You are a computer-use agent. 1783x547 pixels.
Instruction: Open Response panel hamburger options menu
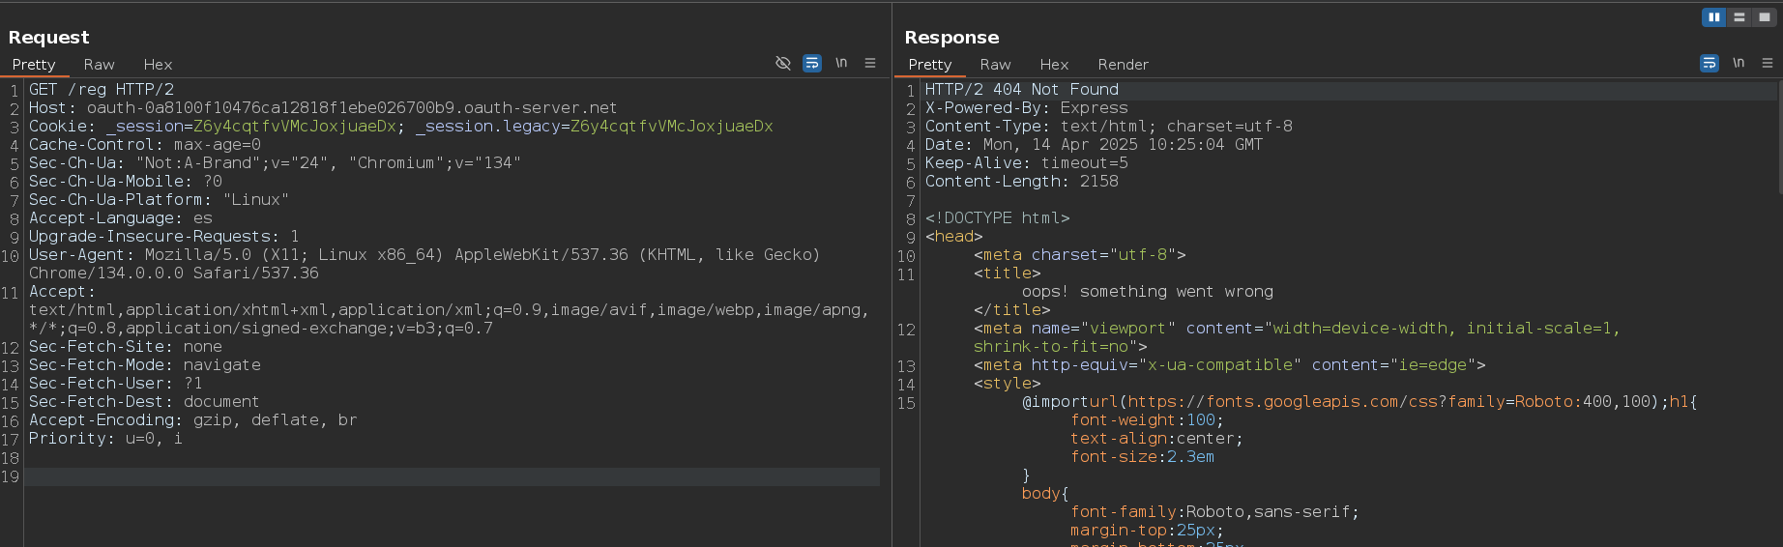(x=1768, y=63)
